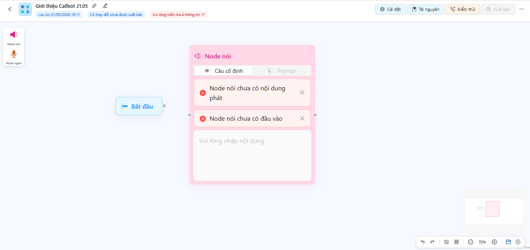Viewport: 530px width, 250px height.
Task: Click the 'Node nói' card title
Action: [218, 56]
